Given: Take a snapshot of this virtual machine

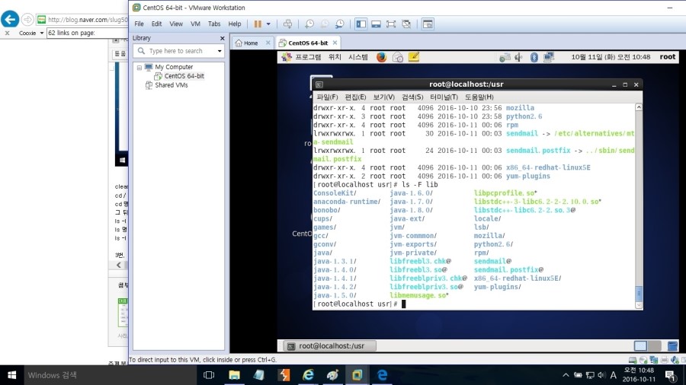Looking at the screenshot, I should click(309, 24).
